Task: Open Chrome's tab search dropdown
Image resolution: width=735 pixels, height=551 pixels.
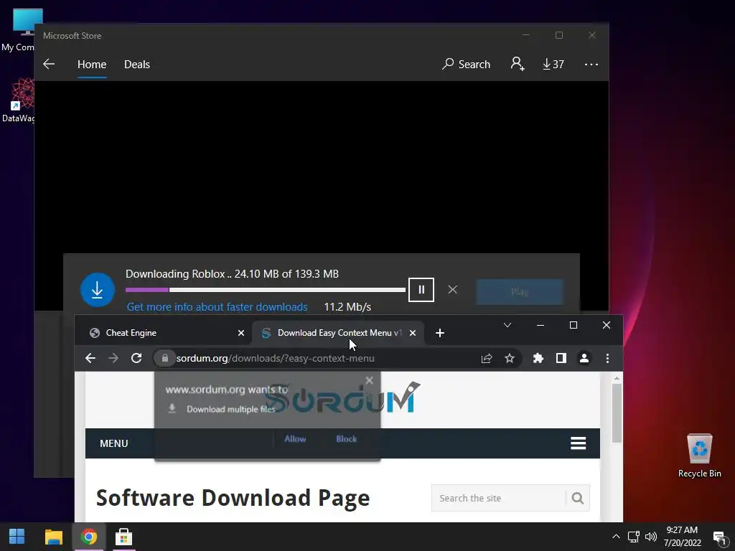Action: (507, 325)
